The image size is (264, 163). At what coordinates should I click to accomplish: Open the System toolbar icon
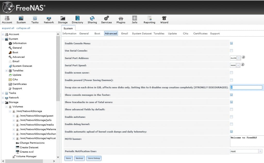pyautogui.click(x=21, y=20)
